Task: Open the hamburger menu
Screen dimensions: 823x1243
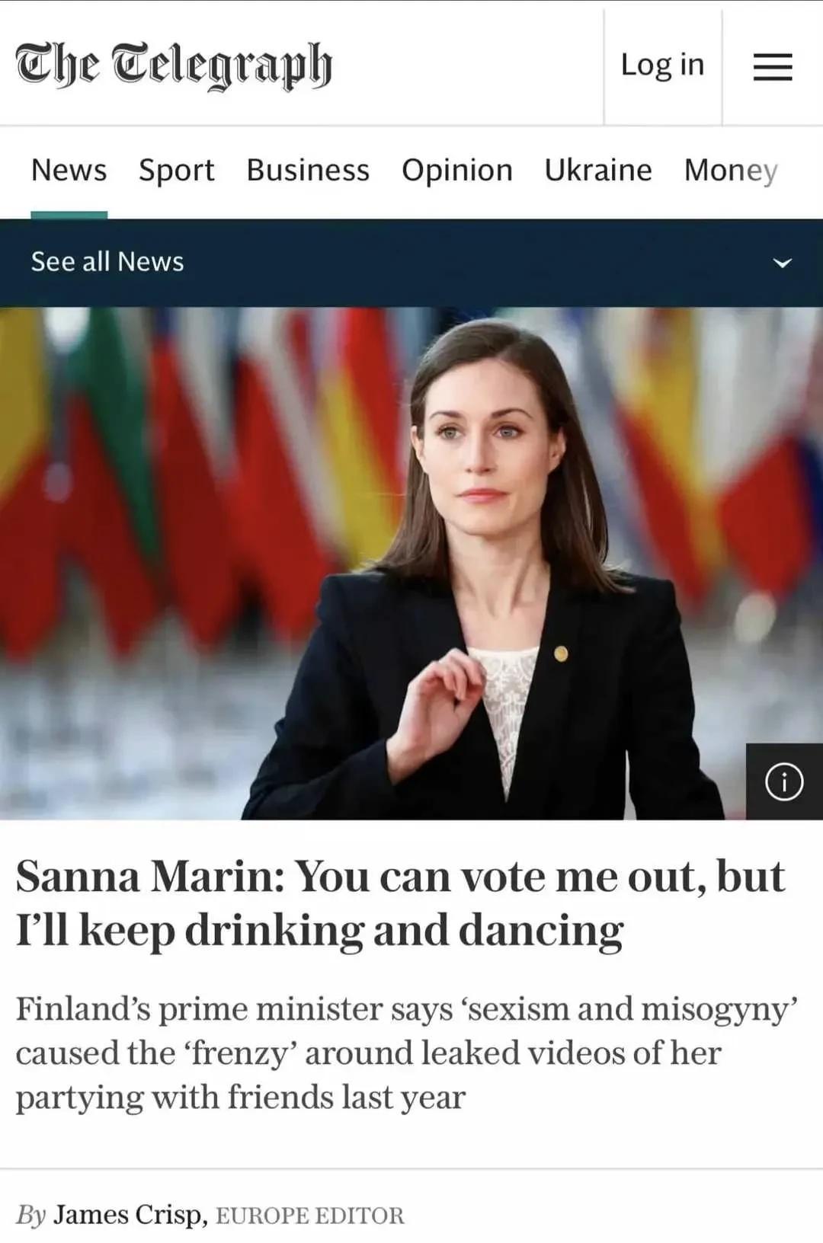Action: pyautogui.click(x=773, y=66)
